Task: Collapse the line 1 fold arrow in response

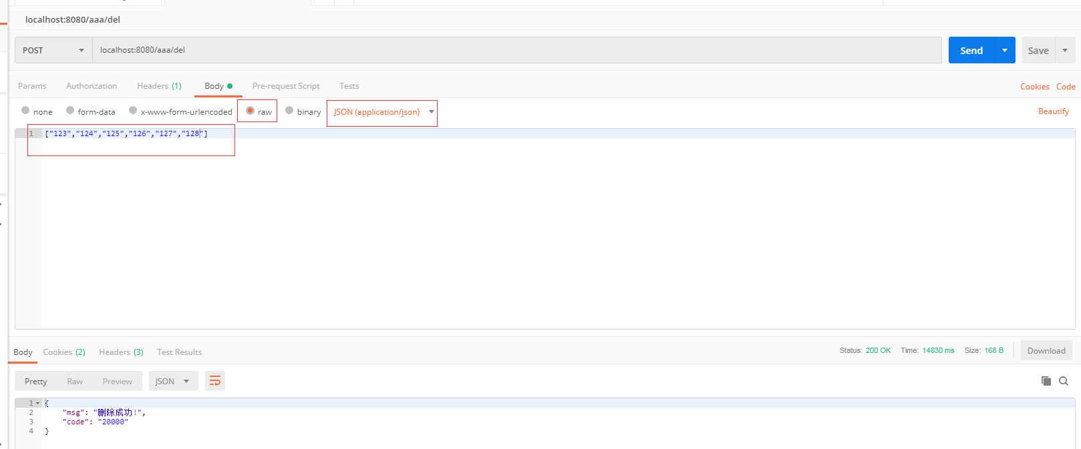Action: 38,403
